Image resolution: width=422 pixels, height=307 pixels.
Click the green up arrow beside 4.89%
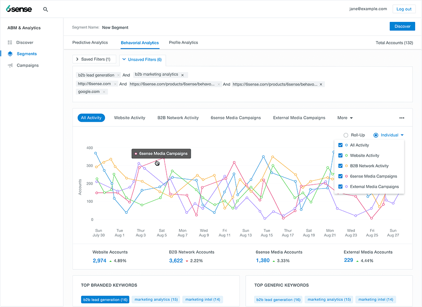click(x=110, y=261)
